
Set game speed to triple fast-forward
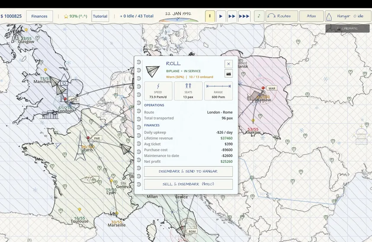[x=244, y=16]
